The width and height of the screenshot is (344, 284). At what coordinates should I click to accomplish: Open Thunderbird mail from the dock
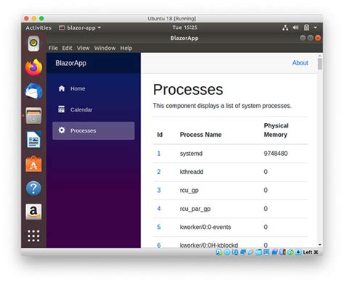coord(33,91)
